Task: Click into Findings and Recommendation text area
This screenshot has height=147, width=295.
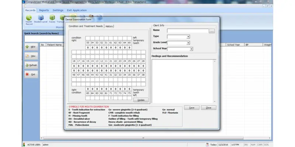Action: (x=183, y=81)
